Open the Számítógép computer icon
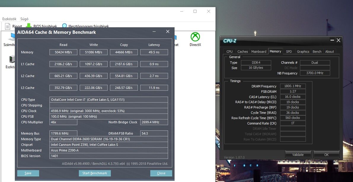 click(11, 37)
